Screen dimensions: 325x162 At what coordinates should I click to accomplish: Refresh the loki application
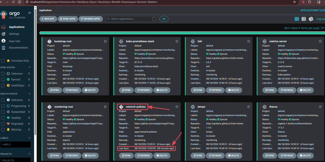(x=215, y=90)
